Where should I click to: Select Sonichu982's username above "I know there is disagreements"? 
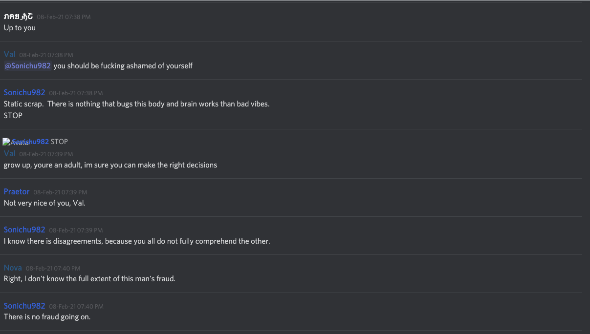click(x=24, y=230)
